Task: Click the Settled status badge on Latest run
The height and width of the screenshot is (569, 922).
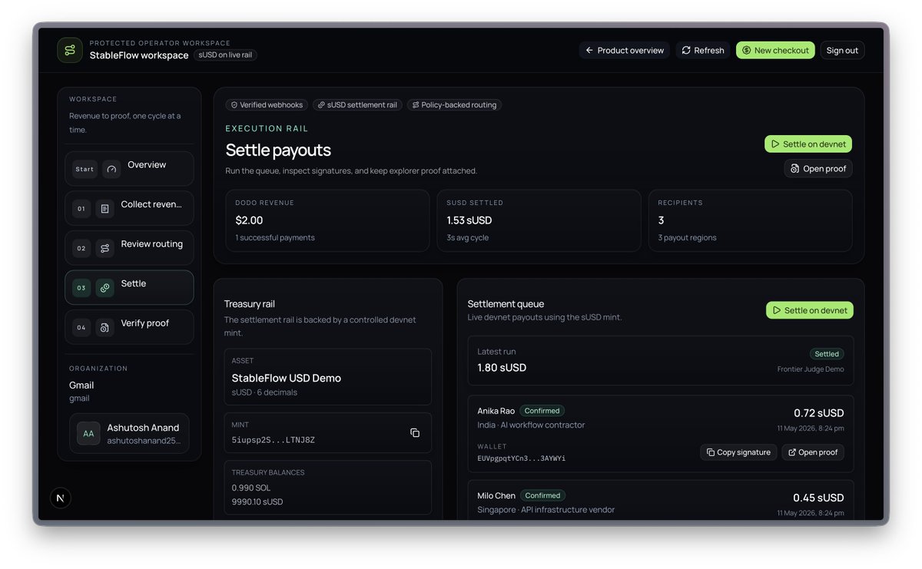Action: pos(827,354)
